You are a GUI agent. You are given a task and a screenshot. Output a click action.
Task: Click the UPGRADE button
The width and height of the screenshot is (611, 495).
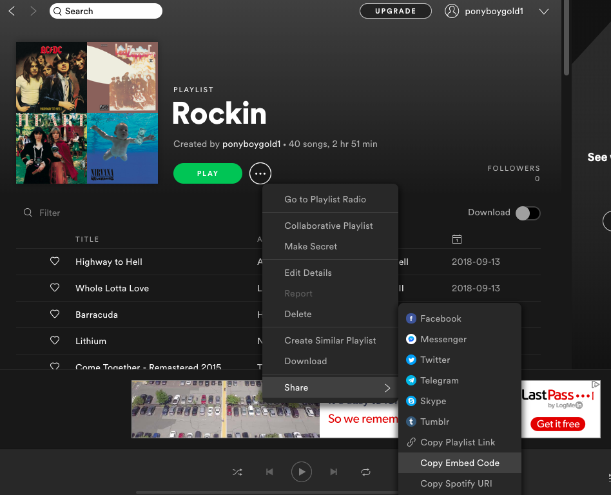click(396, 11)
